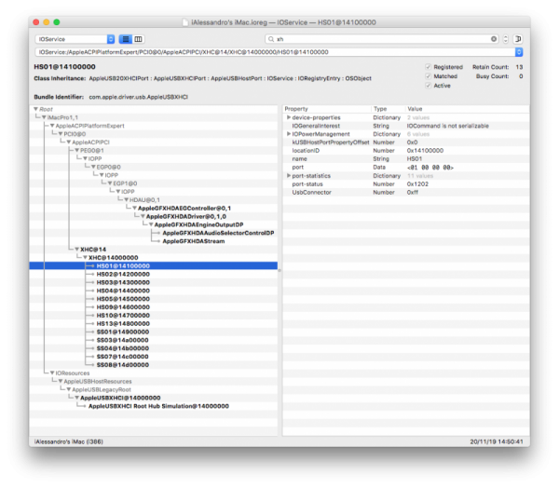Switch to the hierarchy list view icon
Image resolution: width=559 pixels, height=488 pixels.
[127, 39]
